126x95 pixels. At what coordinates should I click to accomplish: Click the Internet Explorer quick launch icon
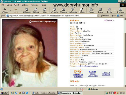click(27, 93)
